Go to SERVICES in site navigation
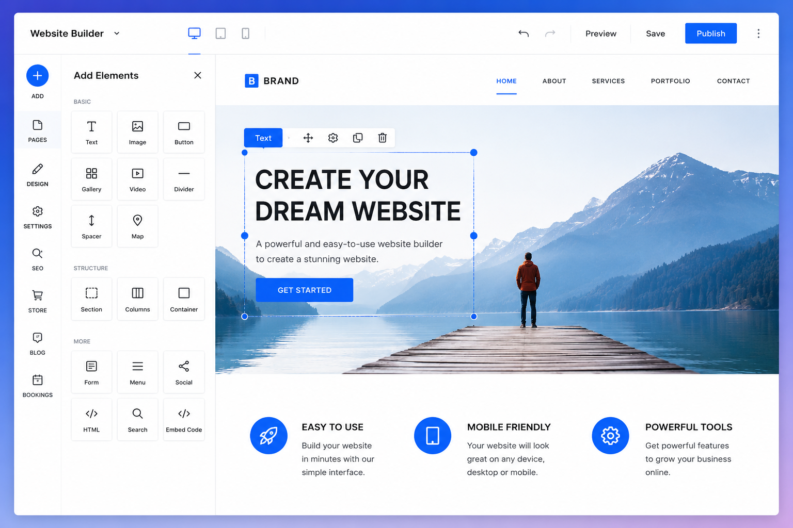The image size is (793, 528). [x=608, y=81]
